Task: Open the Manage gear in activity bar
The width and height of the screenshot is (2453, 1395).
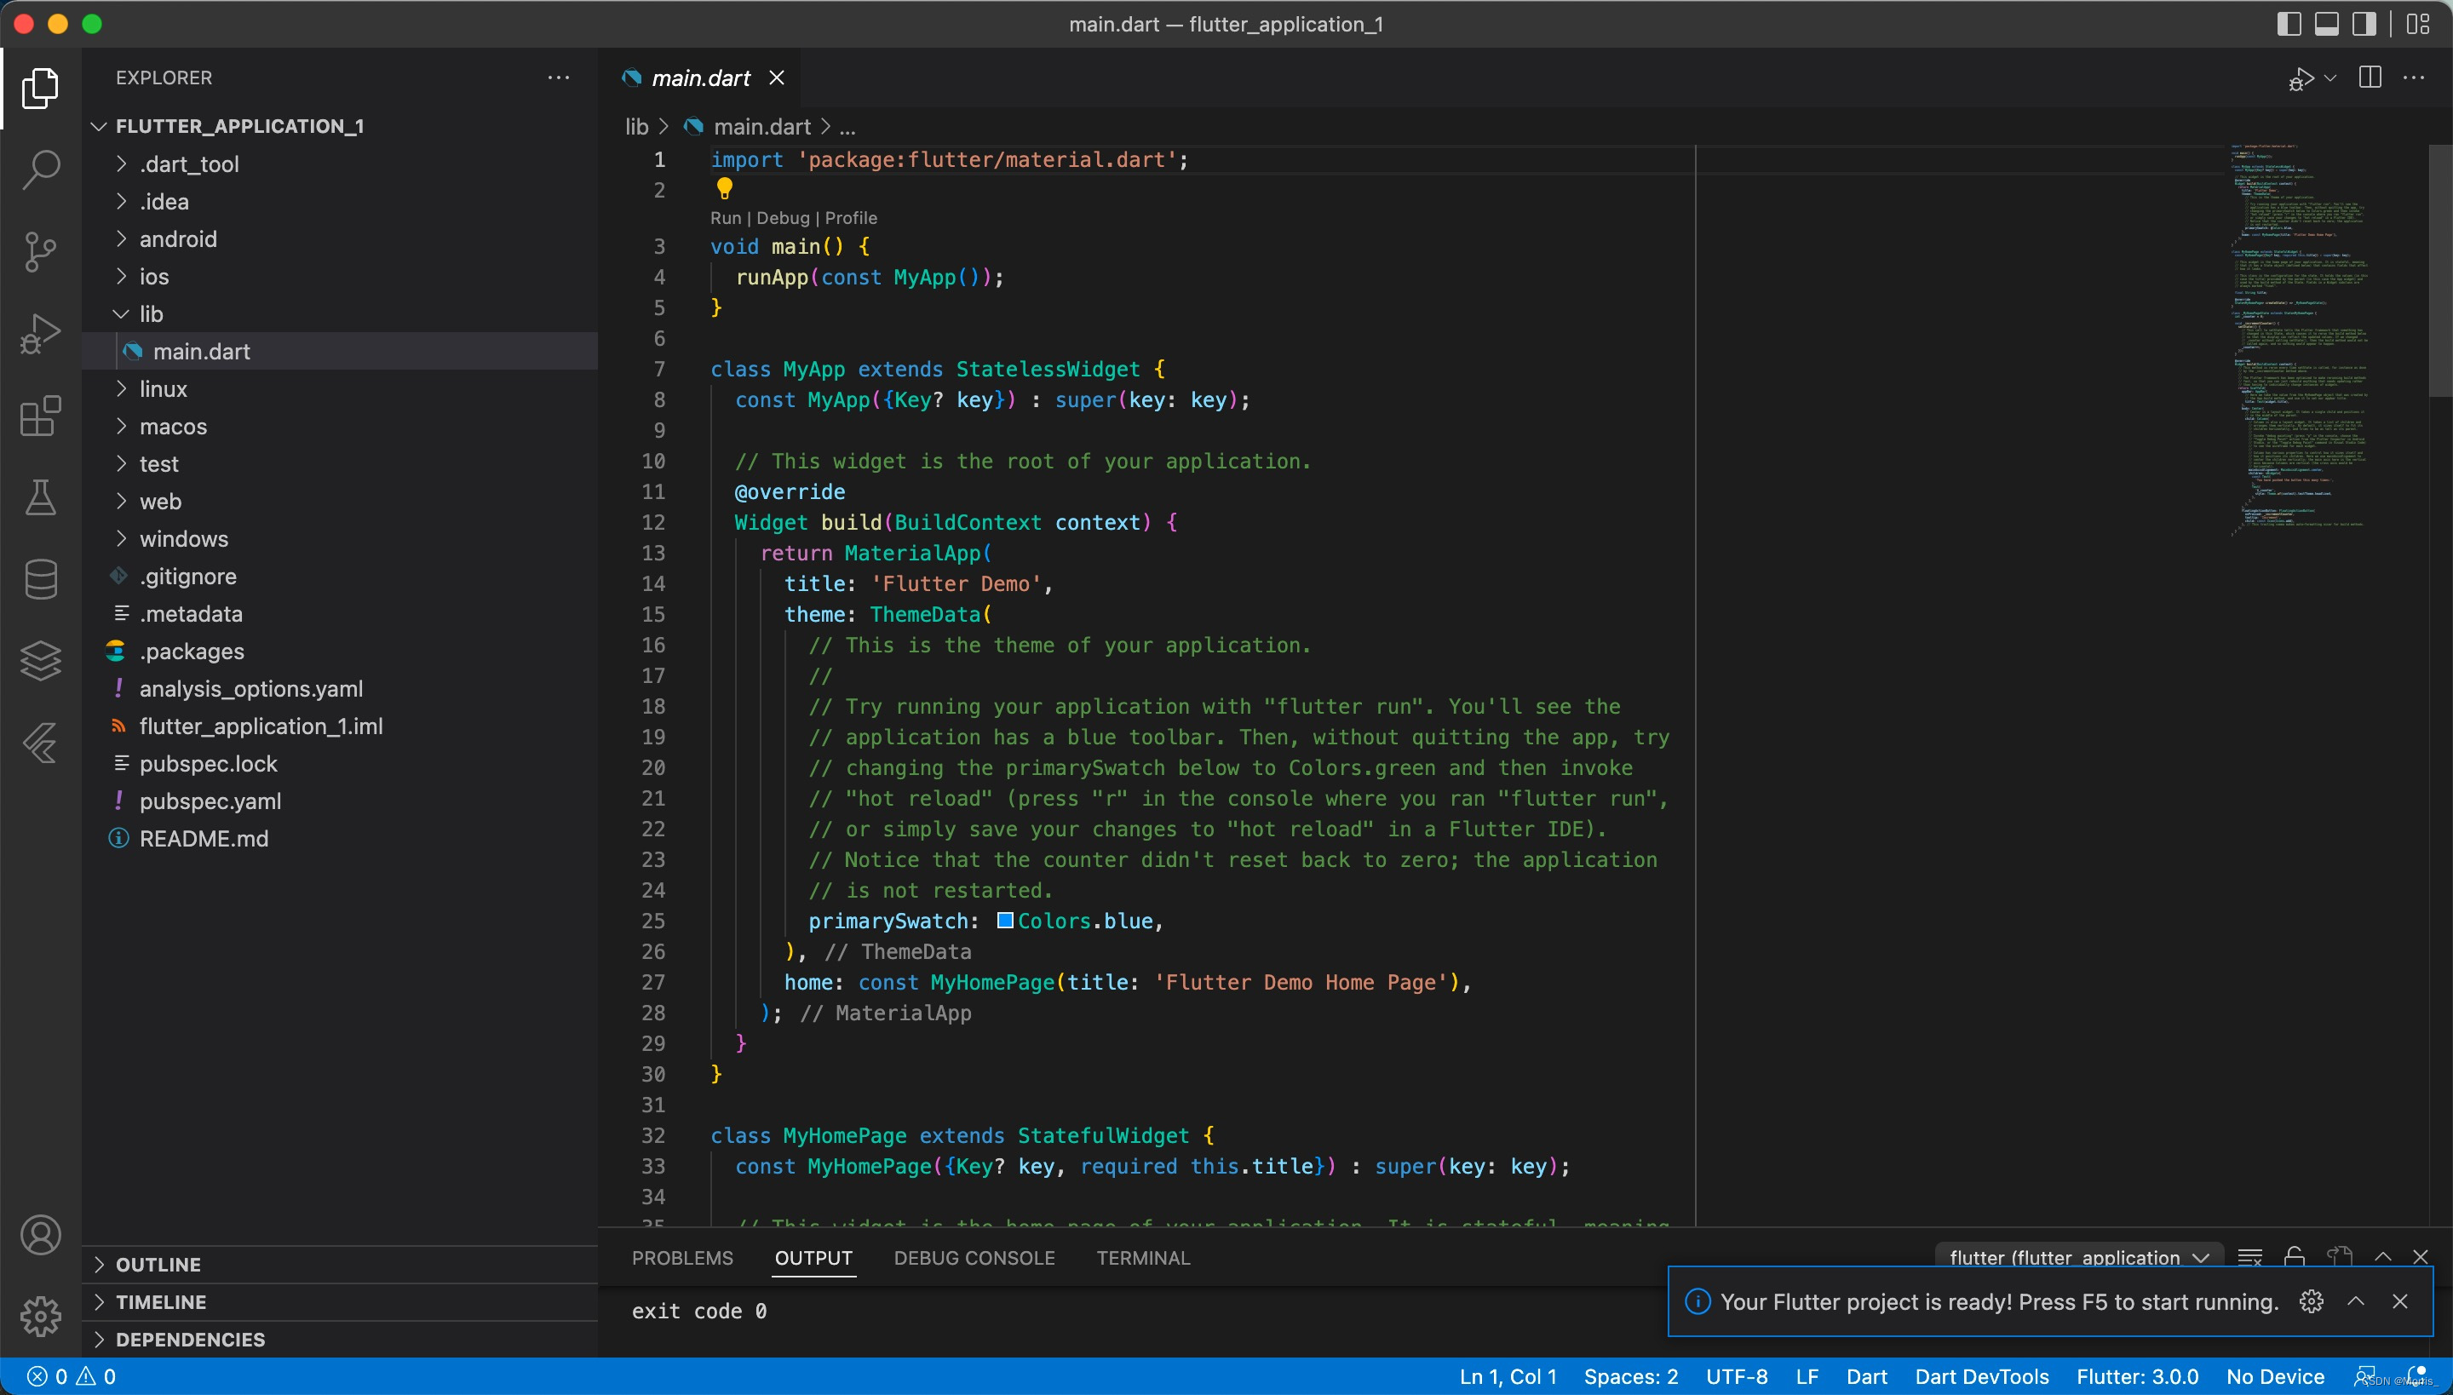Action: pyautogui.click(x=40, y=1316)
